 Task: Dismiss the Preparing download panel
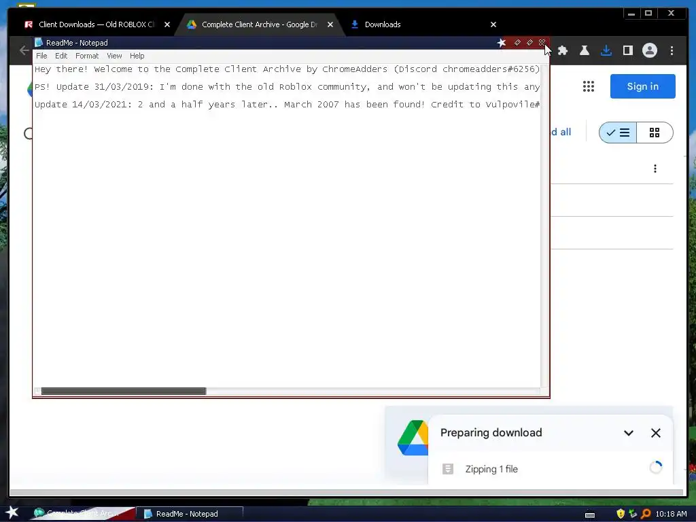click(655, 433)
